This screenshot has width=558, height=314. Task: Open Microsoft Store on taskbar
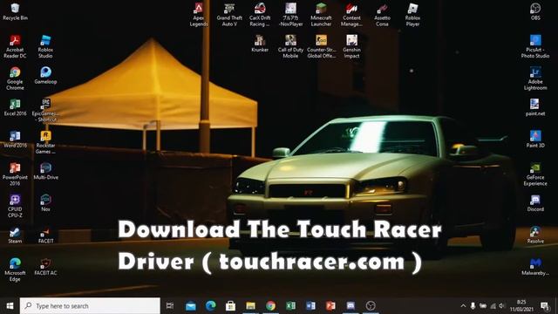point(230,306)
